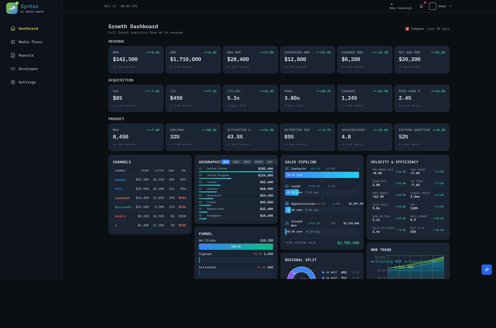Click the Synter logo icon

(12, 8)
